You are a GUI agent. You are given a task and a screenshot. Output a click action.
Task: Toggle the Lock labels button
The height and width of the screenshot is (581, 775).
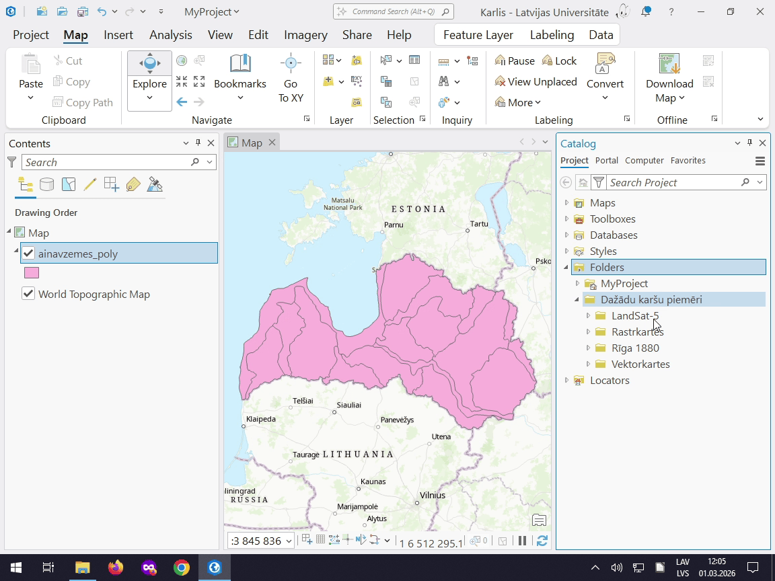[x=559, y=61]
